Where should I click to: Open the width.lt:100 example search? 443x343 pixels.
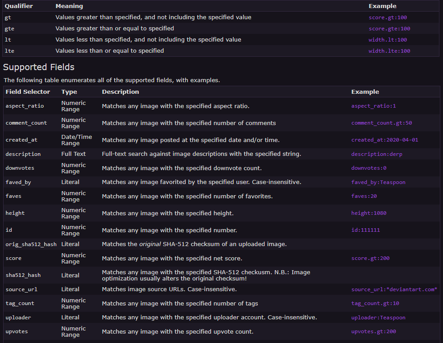(x=387, y=40)
